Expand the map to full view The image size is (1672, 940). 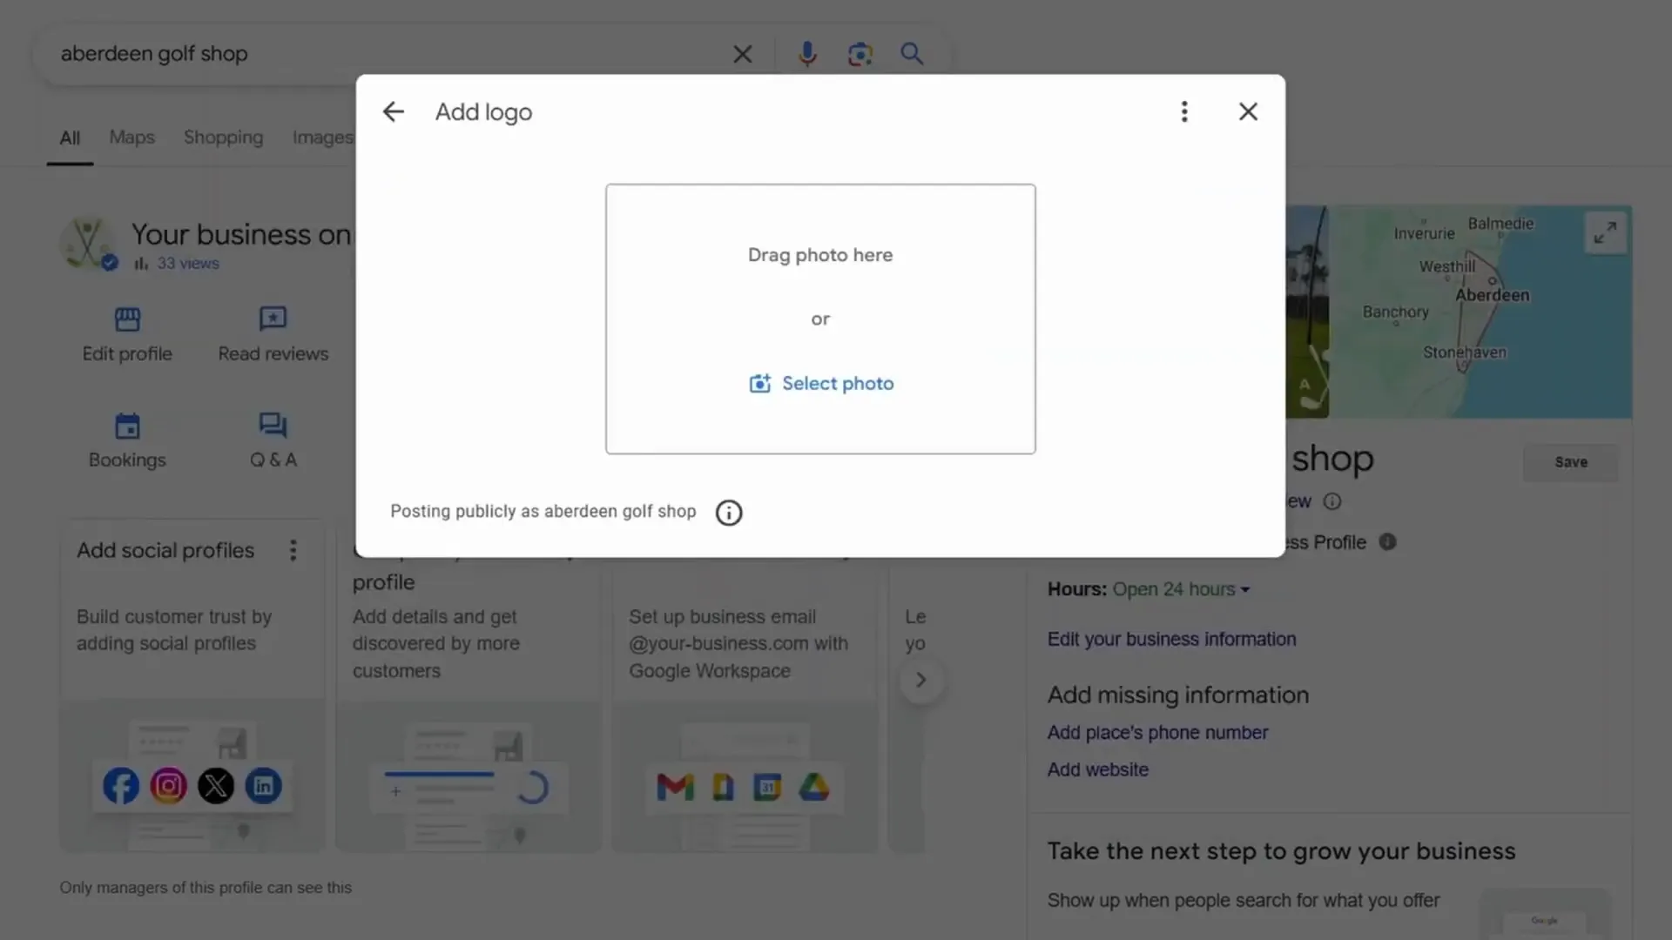pos(1605,232)
